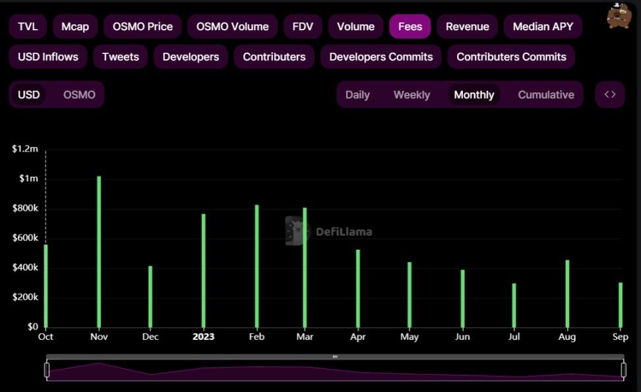This screenshot has height=392, width=641.
Task: Enable the TVL metric
Action: point(27,26)
